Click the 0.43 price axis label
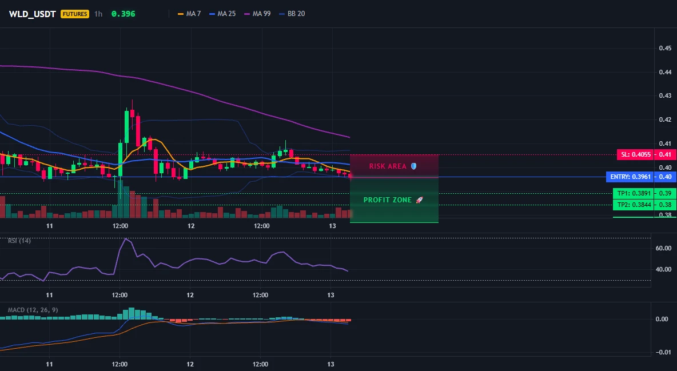The height and width of the screenshot is (371, 677). [x=665, y=96]
